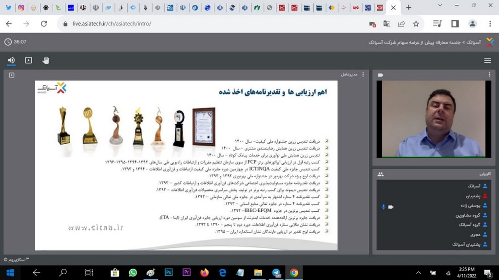Image resolution: width=499 pixels, height=280 pixels.
Task: Open the slide panel three-dot options menu
Action: [x=363, y=75]
